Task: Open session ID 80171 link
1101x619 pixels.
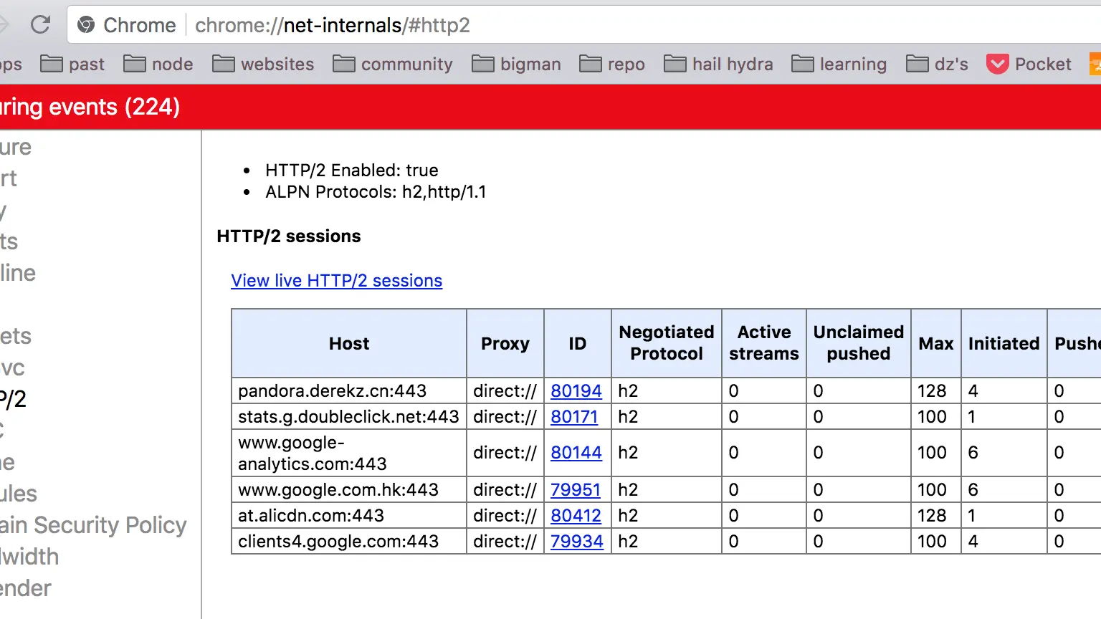Action: click(574, 417)
